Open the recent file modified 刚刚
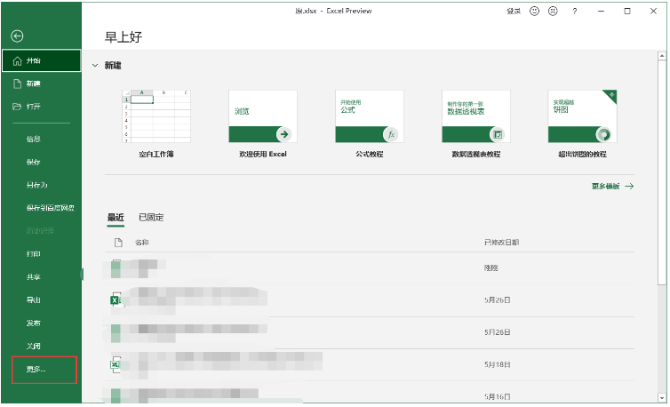 pos(369,268)
